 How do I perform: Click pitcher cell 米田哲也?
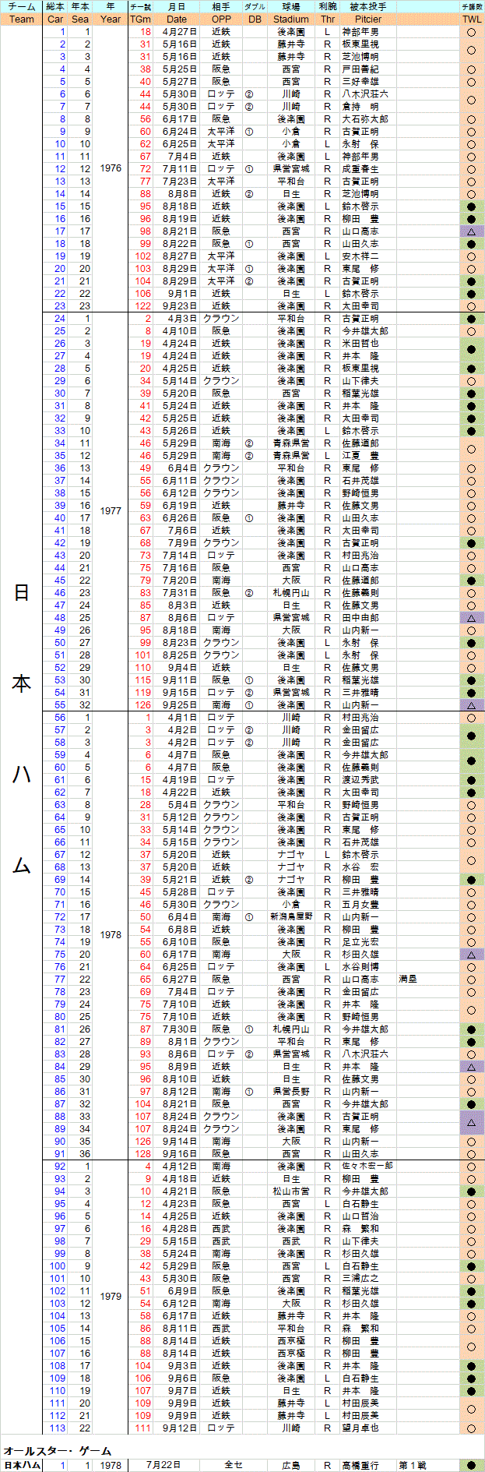[368, 344]
